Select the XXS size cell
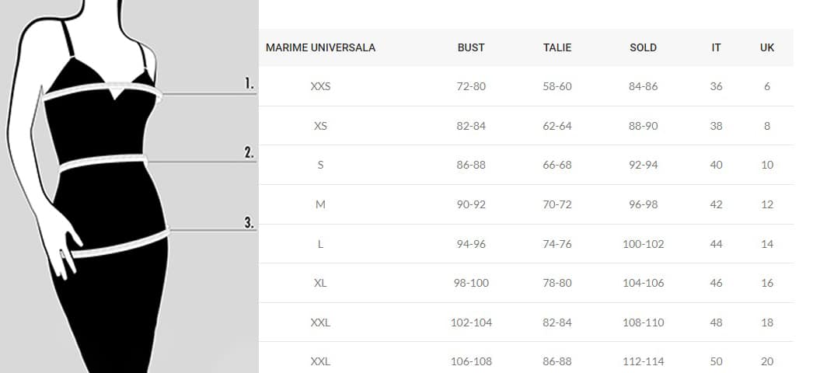The image size is (813, 373). [320, 86]
